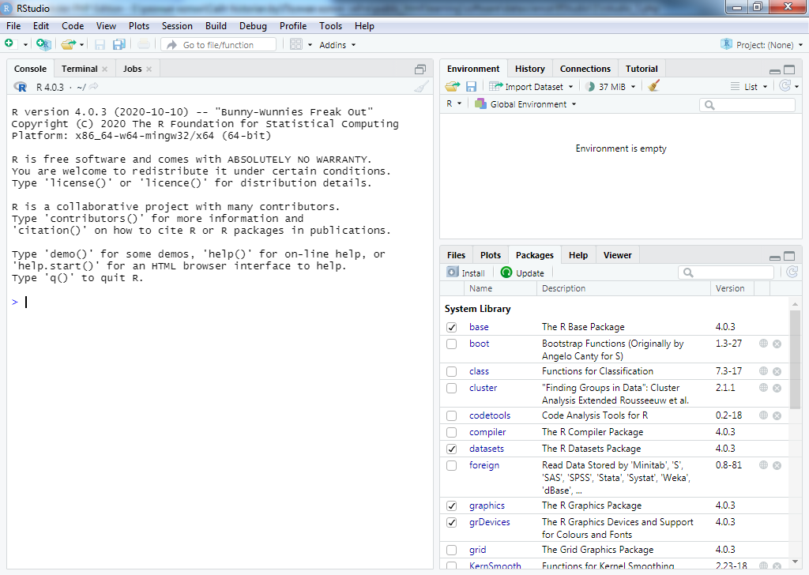Open the codetools package link
This screenshot has width=809, height=575.
pyautogui.click(x=489, y=415)
